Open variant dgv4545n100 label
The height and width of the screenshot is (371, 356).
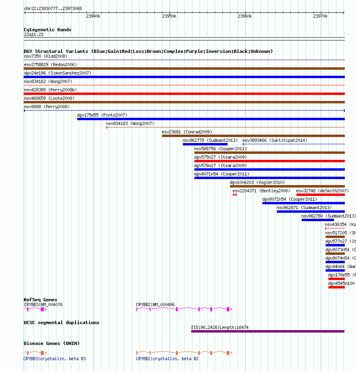click(341, 283)
